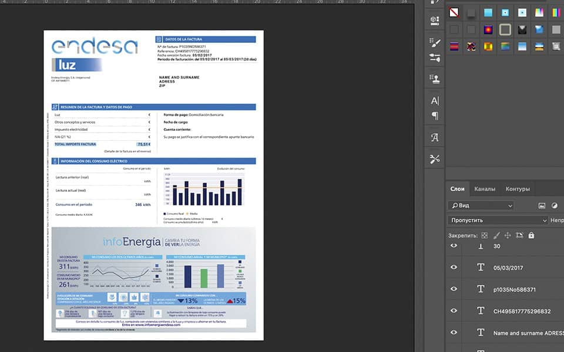Open the Glyphs panel icon
564x352 pixels.
[435, 137]
